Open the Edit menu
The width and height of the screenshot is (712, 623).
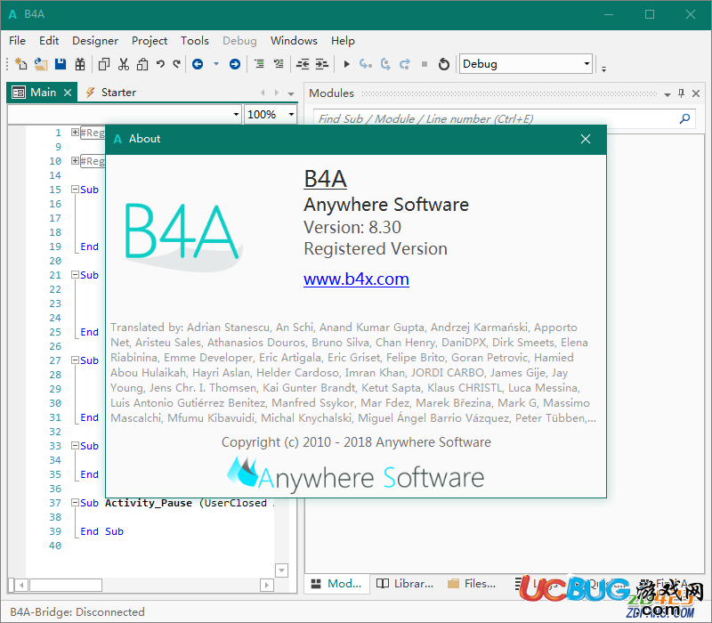point(49,41)
